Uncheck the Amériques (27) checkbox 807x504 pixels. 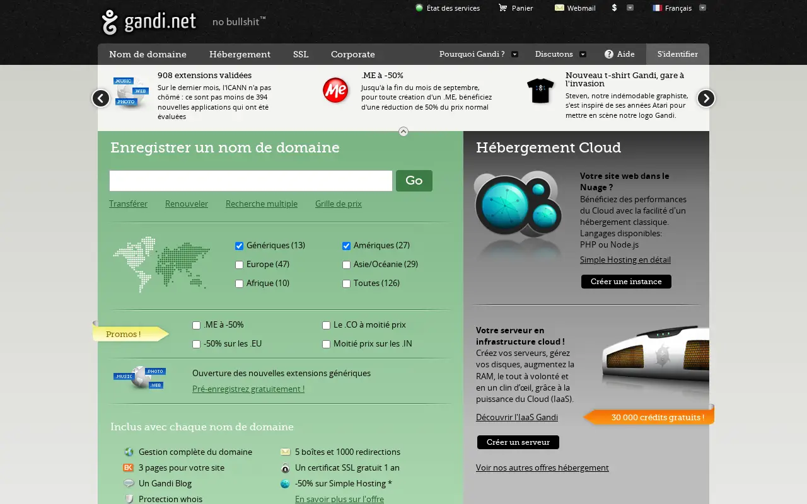point(346,246)
